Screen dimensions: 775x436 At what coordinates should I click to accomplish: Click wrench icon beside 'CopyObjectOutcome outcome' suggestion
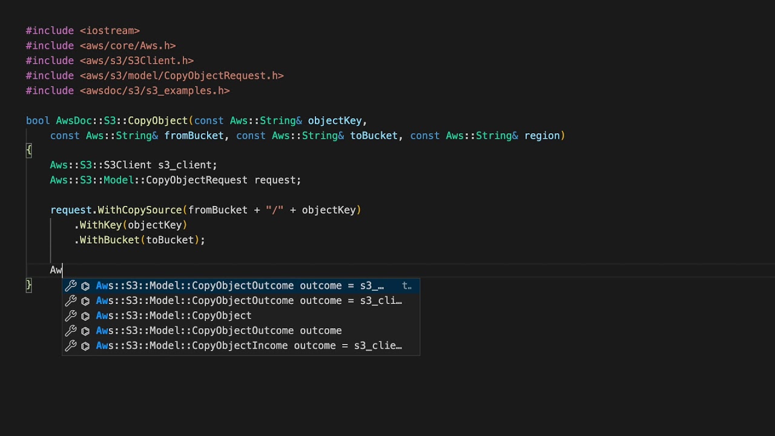click(71, 331)
